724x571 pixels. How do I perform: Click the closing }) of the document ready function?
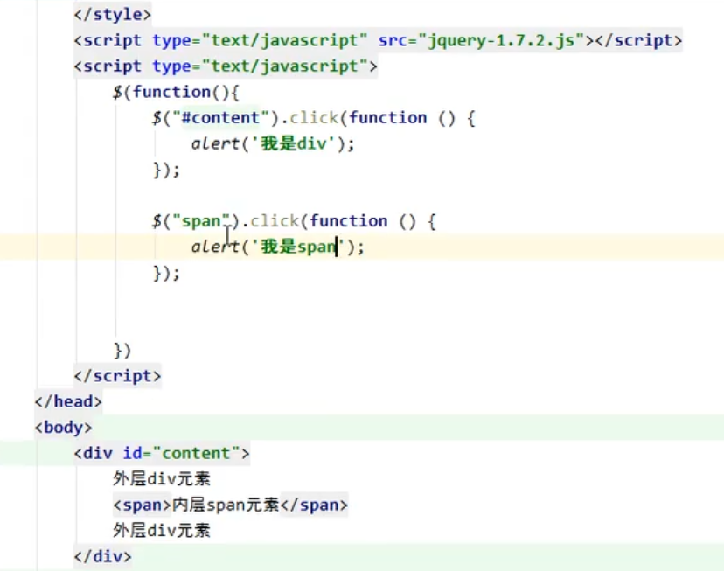[x=122, y=351]
